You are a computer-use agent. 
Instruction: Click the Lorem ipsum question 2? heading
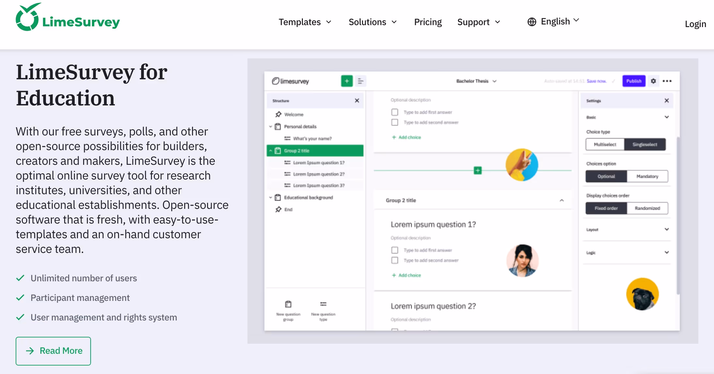coord(433,306)
